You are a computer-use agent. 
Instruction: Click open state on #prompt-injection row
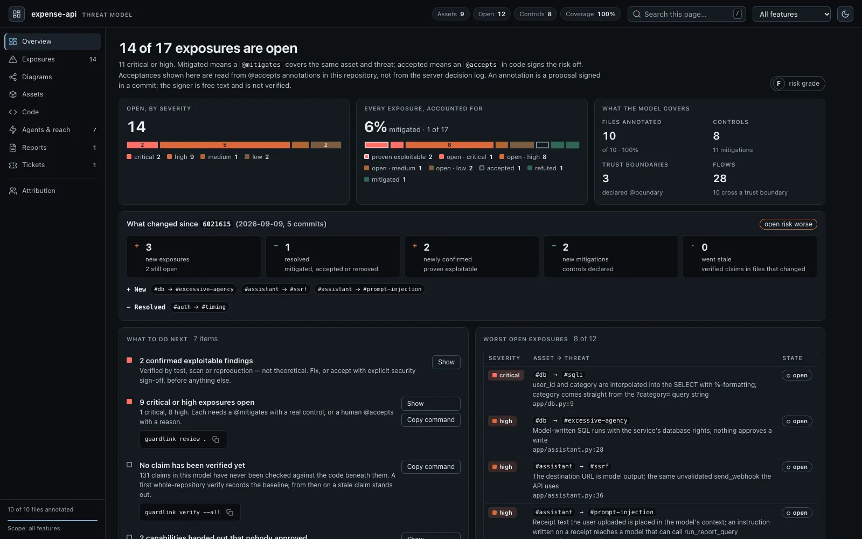tap(797, 513)
